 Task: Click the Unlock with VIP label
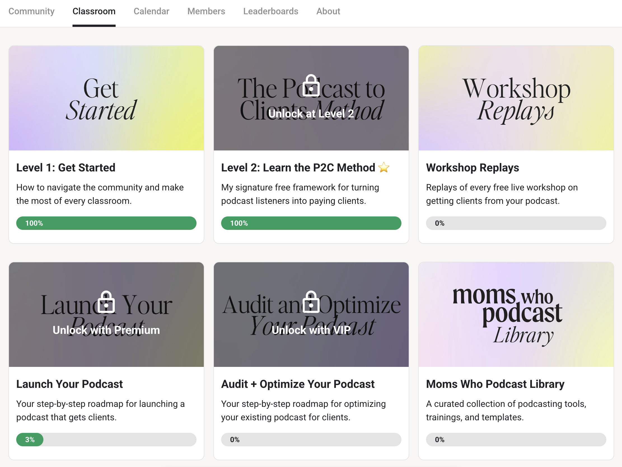311,330
